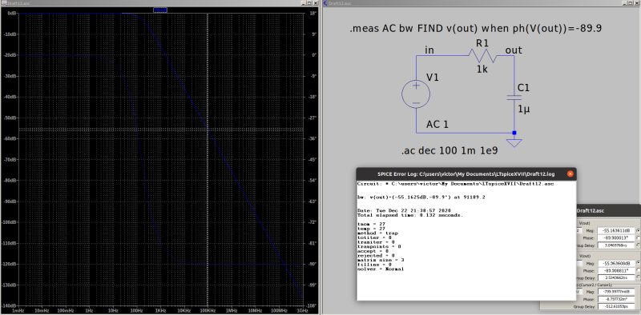641x315 pixels.
Task: Click the -100dB label on magnitude axis
Action: coord(10,222)
